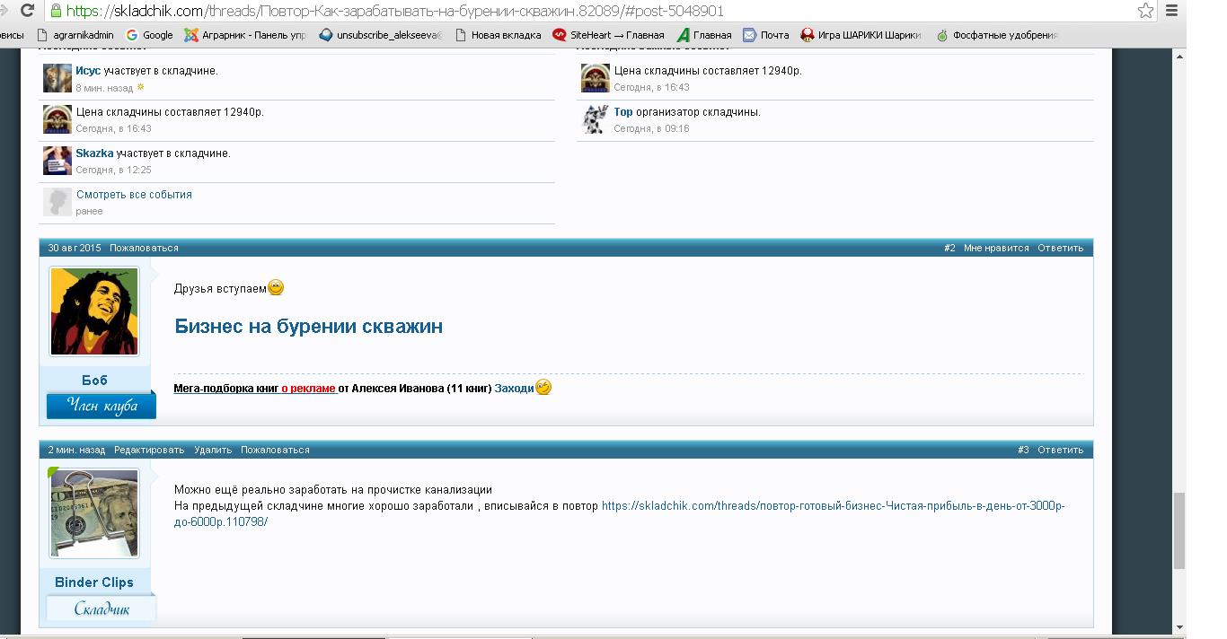This screenshot has height=639, width=1227.
Task: Click "Смотреть все события" link
Action: click(x=134, y=195)
